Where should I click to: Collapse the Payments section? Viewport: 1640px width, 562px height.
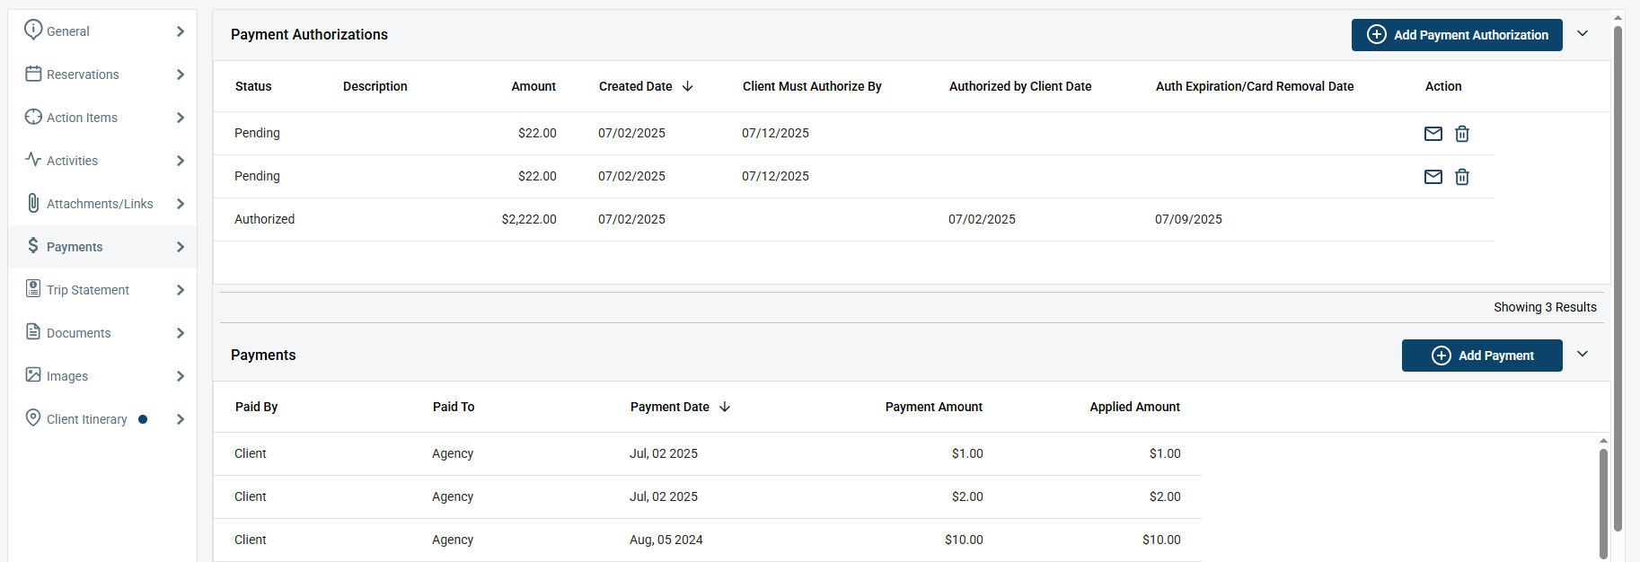point(1583,354)
